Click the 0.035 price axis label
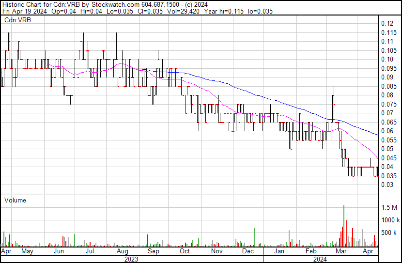Image resolution: width=402 pixels, height=263 pixels. pyautogui.click(x=389, y=176)
